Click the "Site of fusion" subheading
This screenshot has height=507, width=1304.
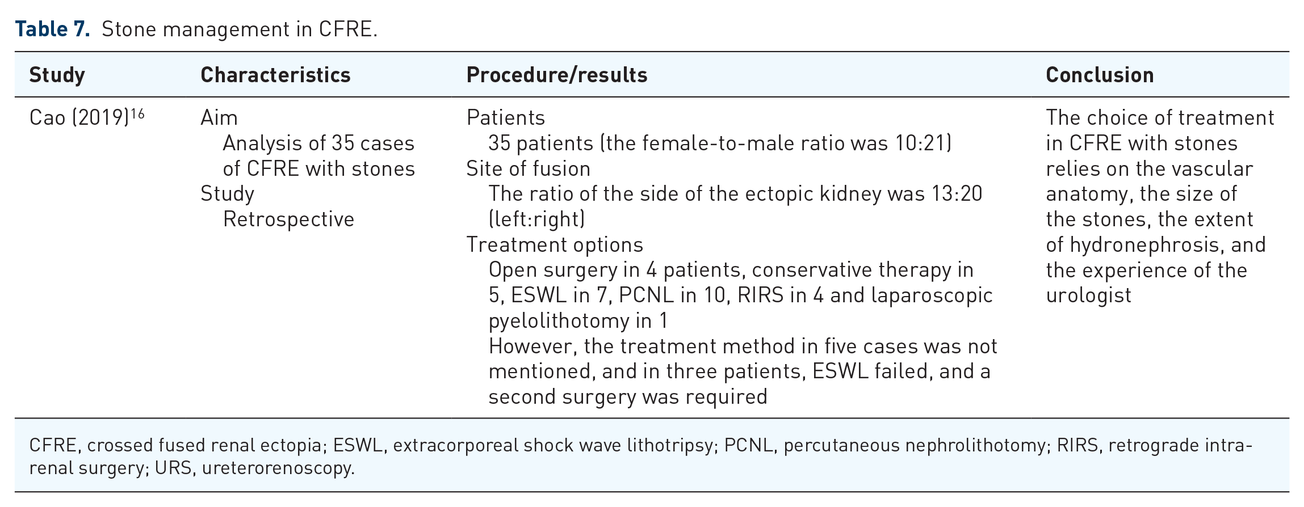[528, 169]
